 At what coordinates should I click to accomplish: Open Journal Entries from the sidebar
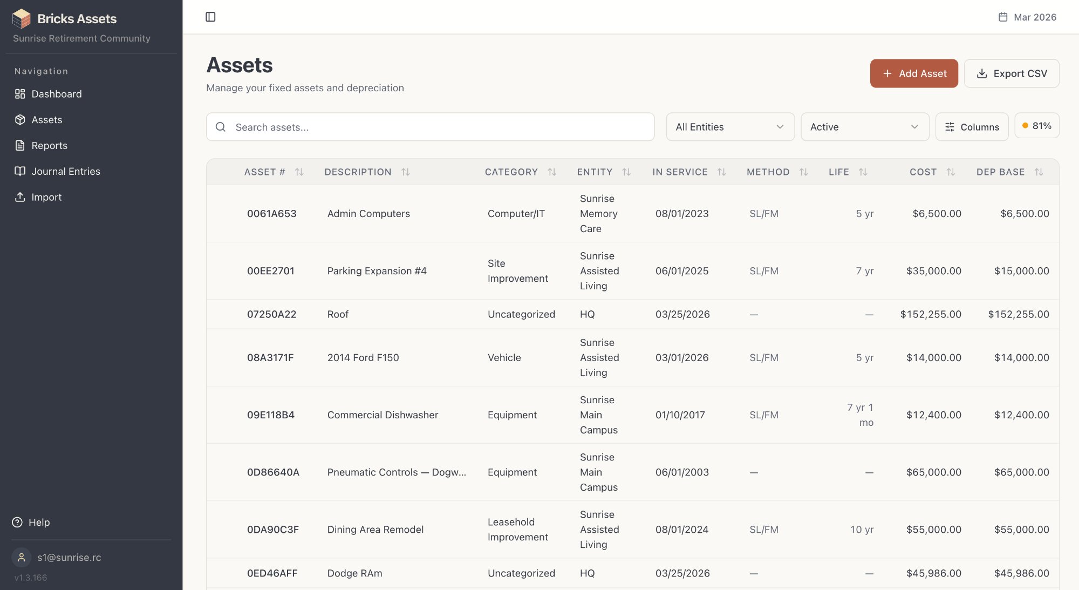pyautogui.click(x=20, y=171)
